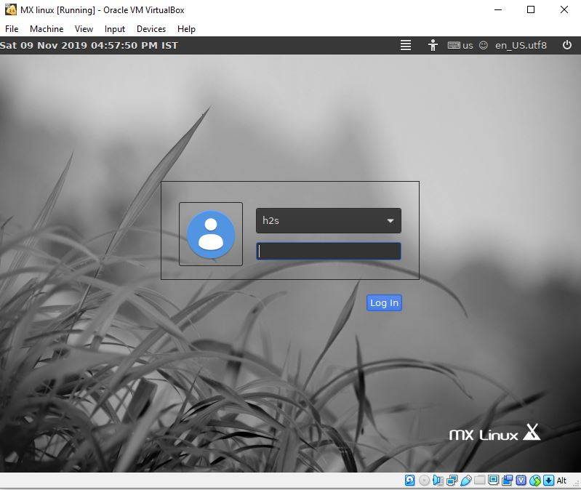
Task: Open the Help menu
Action: [x=186, y=29]
